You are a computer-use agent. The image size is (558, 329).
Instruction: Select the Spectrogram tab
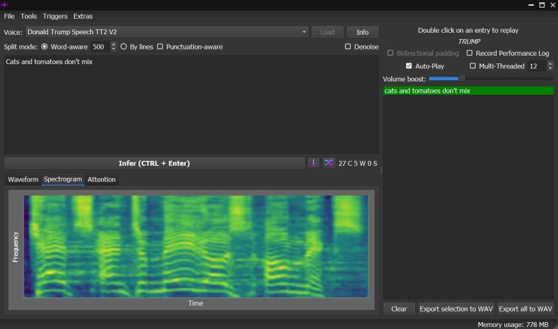[x=63, y=179]
